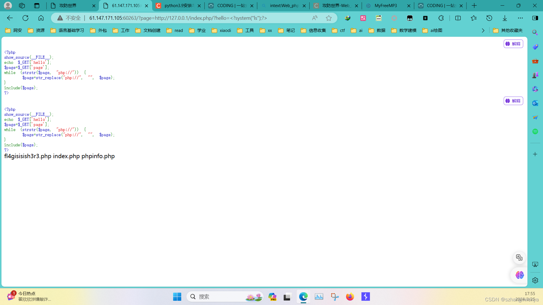This screenshot has height=305, width=543.
Task: Open the browser extensions puzzle icon
Action: 441,18
